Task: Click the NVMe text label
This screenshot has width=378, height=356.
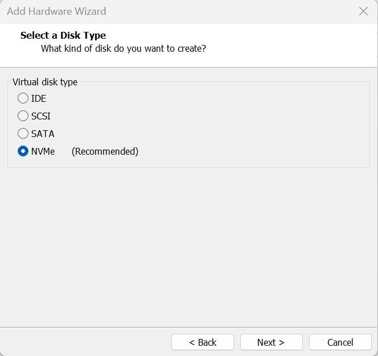Action: coord(43,151)
